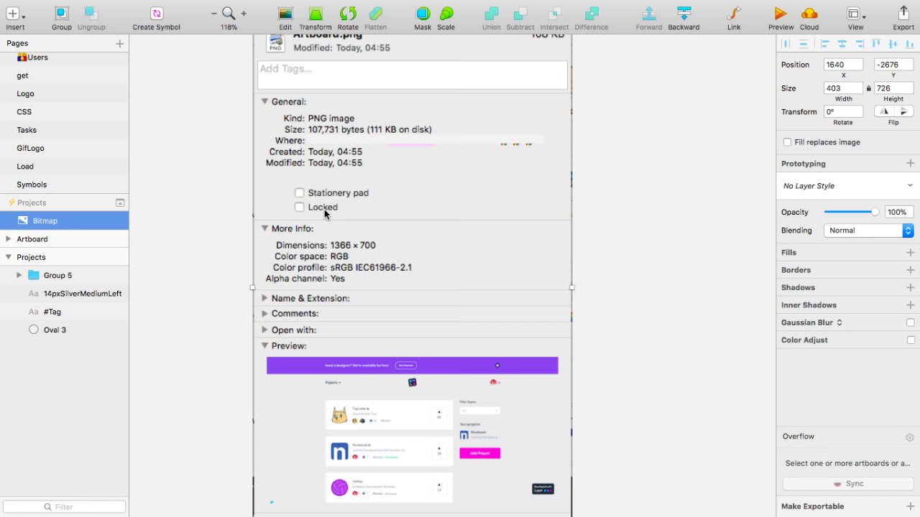Image resolution: width=920 pixels, height=517 pixels.
Task: Click the Union boolean icon
Action: 492,14
